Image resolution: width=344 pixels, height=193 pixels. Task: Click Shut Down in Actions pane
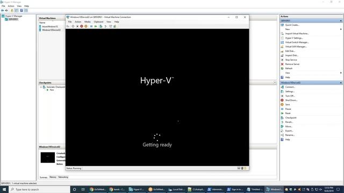291,100
